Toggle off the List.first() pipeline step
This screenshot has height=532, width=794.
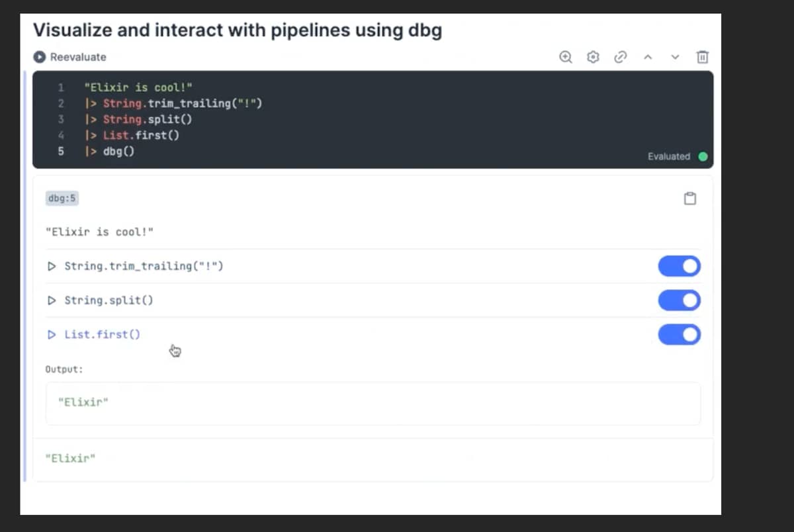679,335
